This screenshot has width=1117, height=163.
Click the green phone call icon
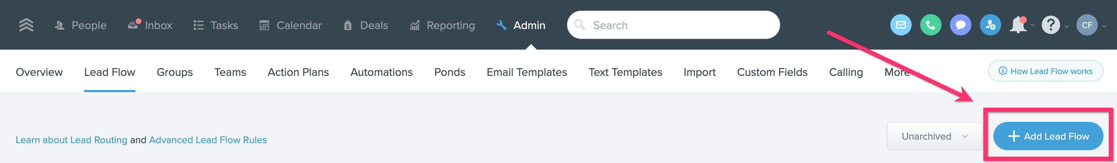(930, 25)
